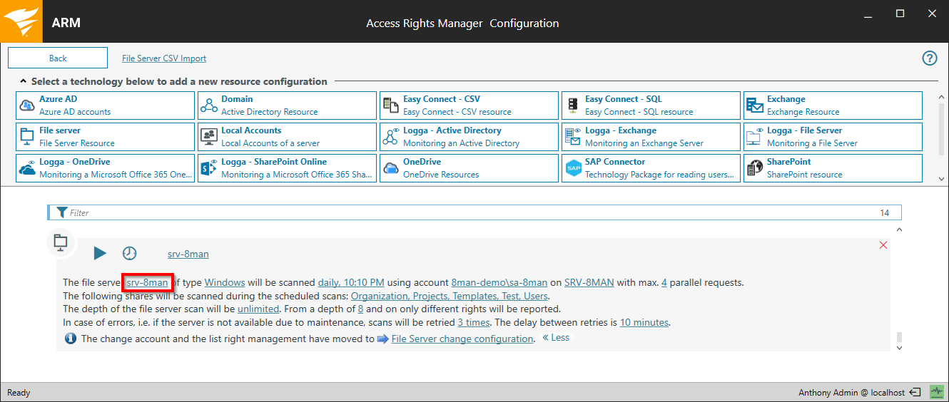
Task: Click the configuration list scroll-down arrow
Action: (899, 347)
